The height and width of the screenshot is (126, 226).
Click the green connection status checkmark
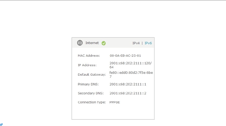(x=103, y=43)
